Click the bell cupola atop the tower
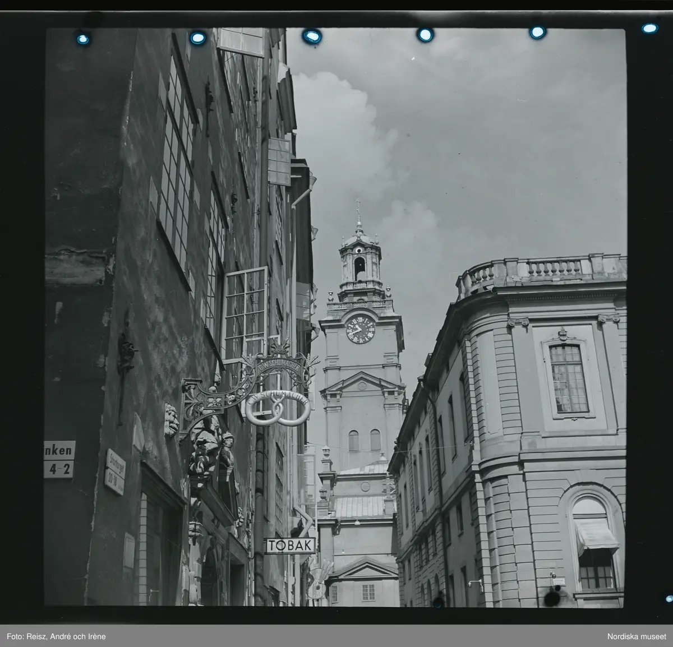 coord(359,262)
